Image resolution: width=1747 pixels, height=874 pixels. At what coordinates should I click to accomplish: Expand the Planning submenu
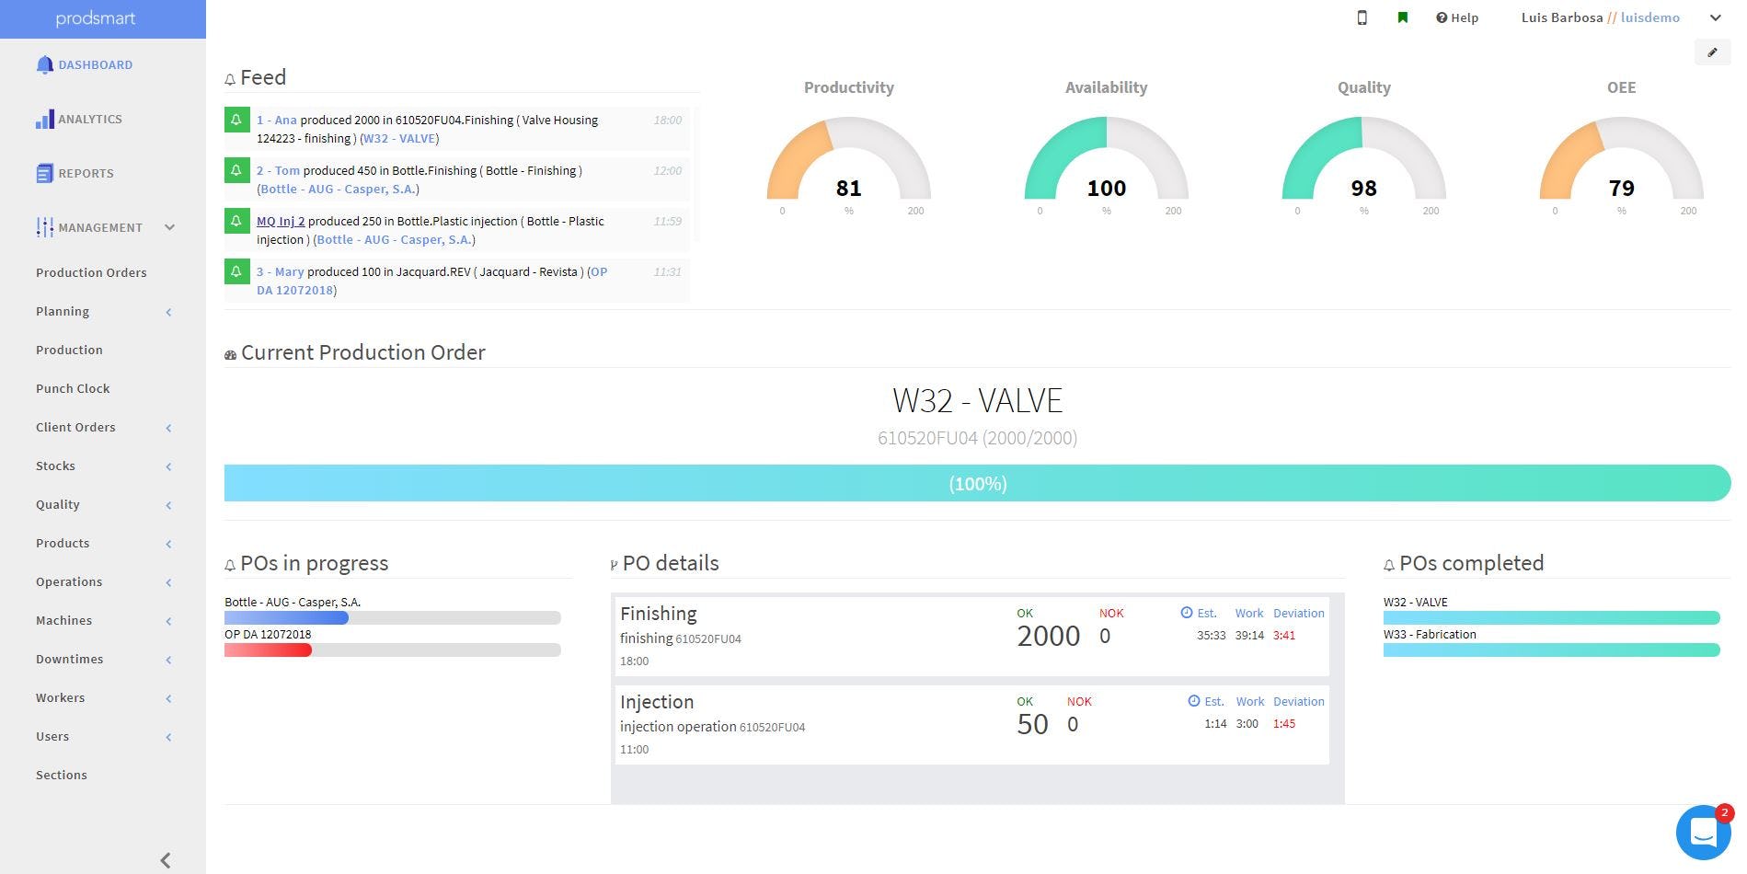pyautogui.click(x=168, y=312)
